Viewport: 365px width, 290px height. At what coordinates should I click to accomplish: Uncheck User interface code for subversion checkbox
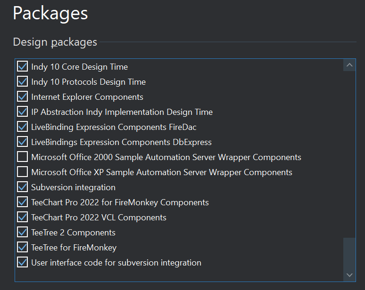(22, 262)
